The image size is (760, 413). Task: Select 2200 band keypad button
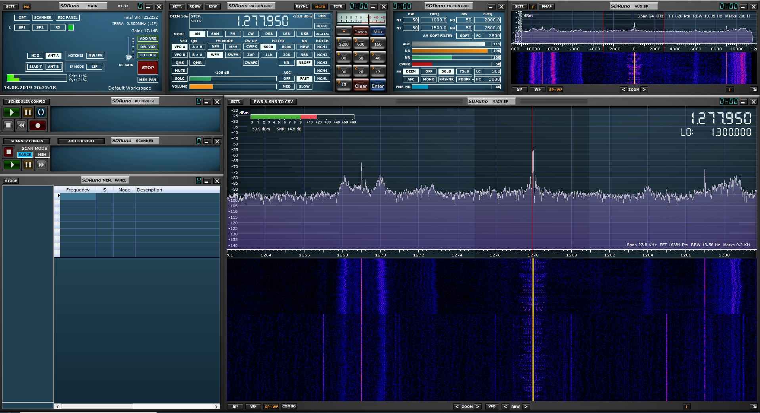344,43
